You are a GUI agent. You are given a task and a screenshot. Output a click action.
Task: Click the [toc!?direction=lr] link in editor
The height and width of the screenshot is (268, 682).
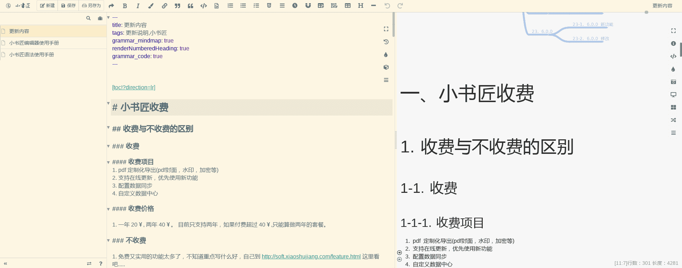coord(134,87)
